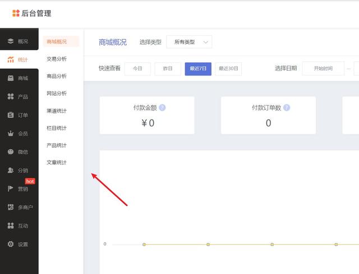The image size is (359, 274).
Task: Open 网站分析 in the submenu
Action: pyautogui.click(x=57, y=93)
